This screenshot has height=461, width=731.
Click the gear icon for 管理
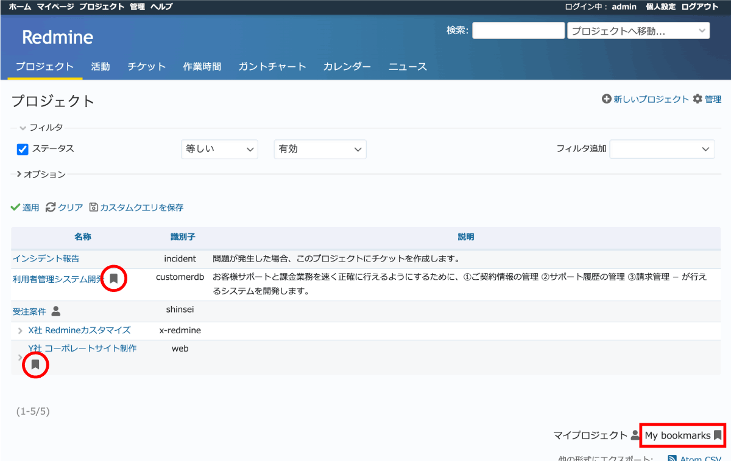(x=697, y=99)
